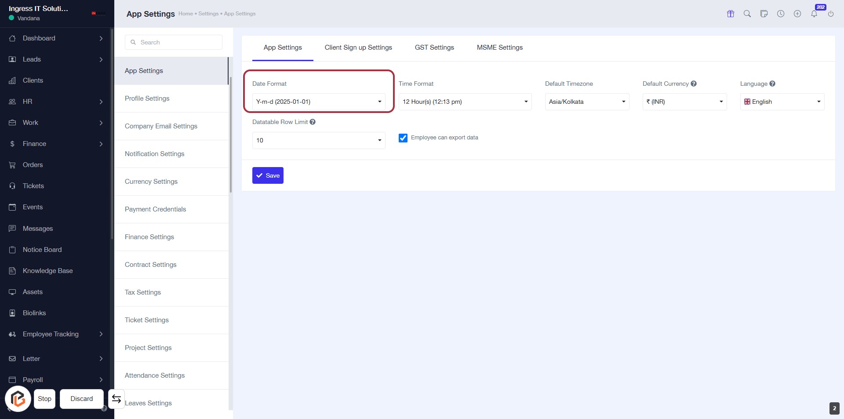Click the gift icon in the header
The width and height of the screenshot is (844, 419).
pos(731,14)
